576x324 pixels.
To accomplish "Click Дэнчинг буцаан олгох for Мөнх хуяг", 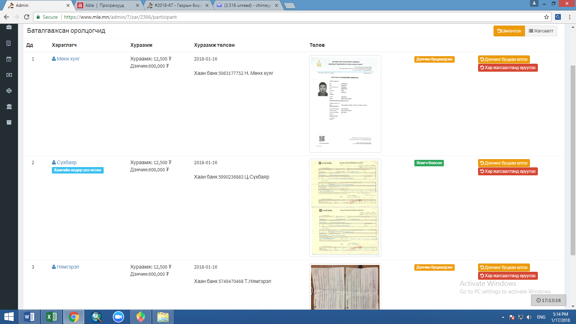I will point(504,59).
